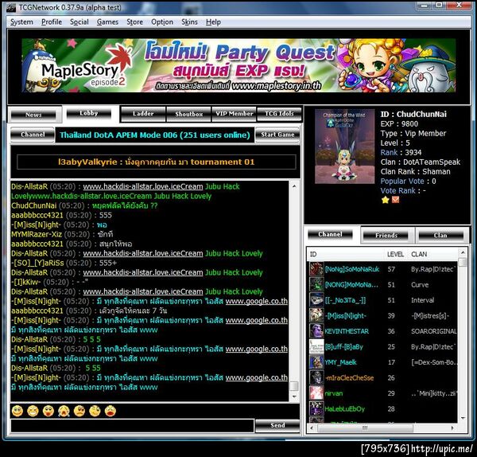Click avatar icon of [B]uff-[B]aBy
The image size is (477, 457).
click(316, 346)
